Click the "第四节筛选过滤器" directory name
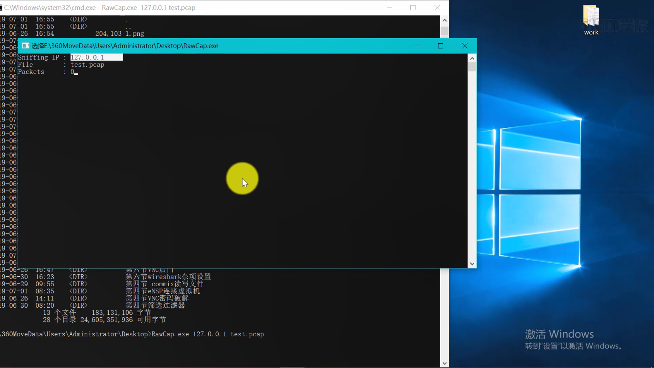 click(155, 305)
